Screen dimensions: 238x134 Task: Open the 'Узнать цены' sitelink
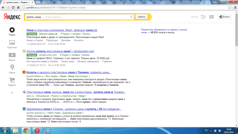click(x=68, y=61)
